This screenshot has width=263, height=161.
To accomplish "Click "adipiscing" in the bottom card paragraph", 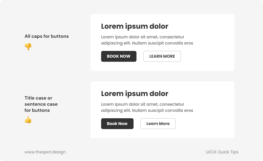I will (x=112, y=110).
